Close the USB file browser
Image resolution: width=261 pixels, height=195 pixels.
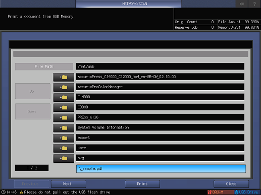click(231, 184)
